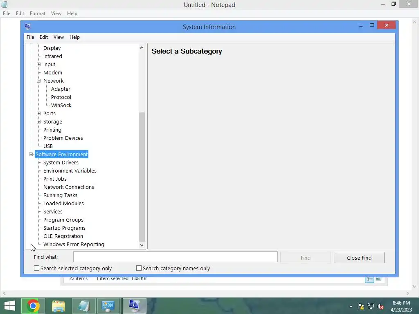Select the Problem Devices tree item
The image size is (419, 314).
63,138
